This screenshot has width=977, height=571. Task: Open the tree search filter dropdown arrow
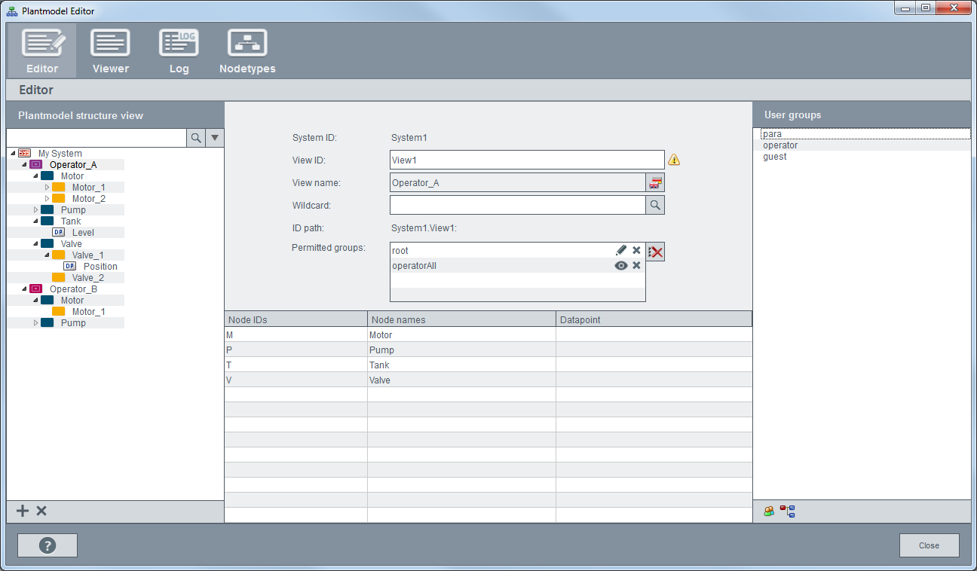pyautogui.click(x=215, y=137)
